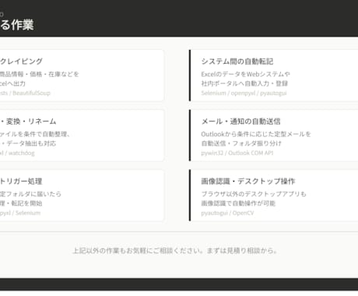Click the BeautifulSoup library label

[x=31, y=93]
